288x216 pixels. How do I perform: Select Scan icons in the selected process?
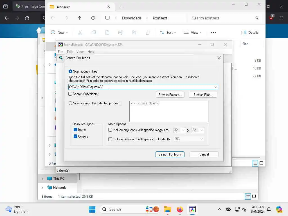pos(70,103)
